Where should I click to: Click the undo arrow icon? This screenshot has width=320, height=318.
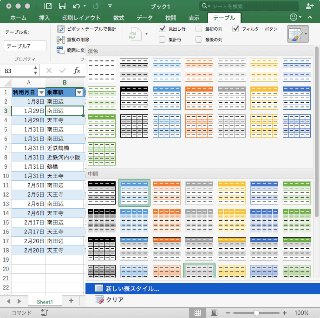point(76,7)
